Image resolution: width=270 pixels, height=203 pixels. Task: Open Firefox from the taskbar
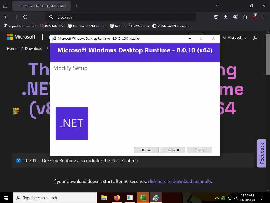tap(117, 198)
